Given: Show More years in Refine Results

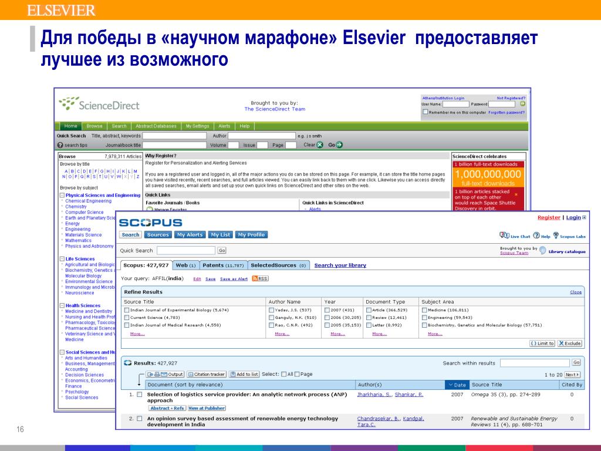Looking at the screenshot, I should coord(337,334).
